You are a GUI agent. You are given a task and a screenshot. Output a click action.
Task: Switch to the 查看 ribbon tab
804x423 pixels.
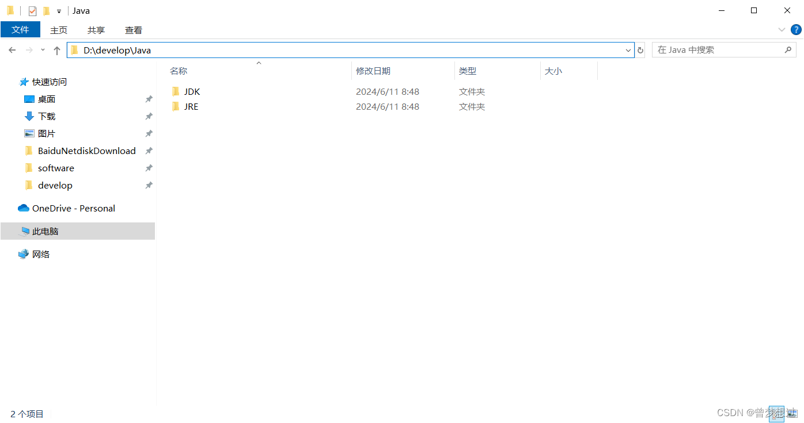coord(133,29)
